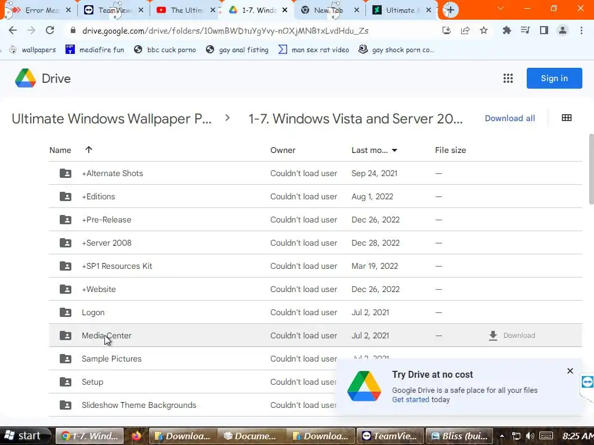Viewport: 594px width, 445px height.
Task: Open the media control playlist icon
Action: (525, 30)
